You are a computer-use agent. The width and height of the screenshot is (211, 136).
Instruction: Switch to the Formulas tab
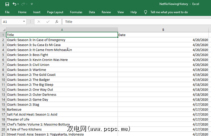click(x=76, y=12)
